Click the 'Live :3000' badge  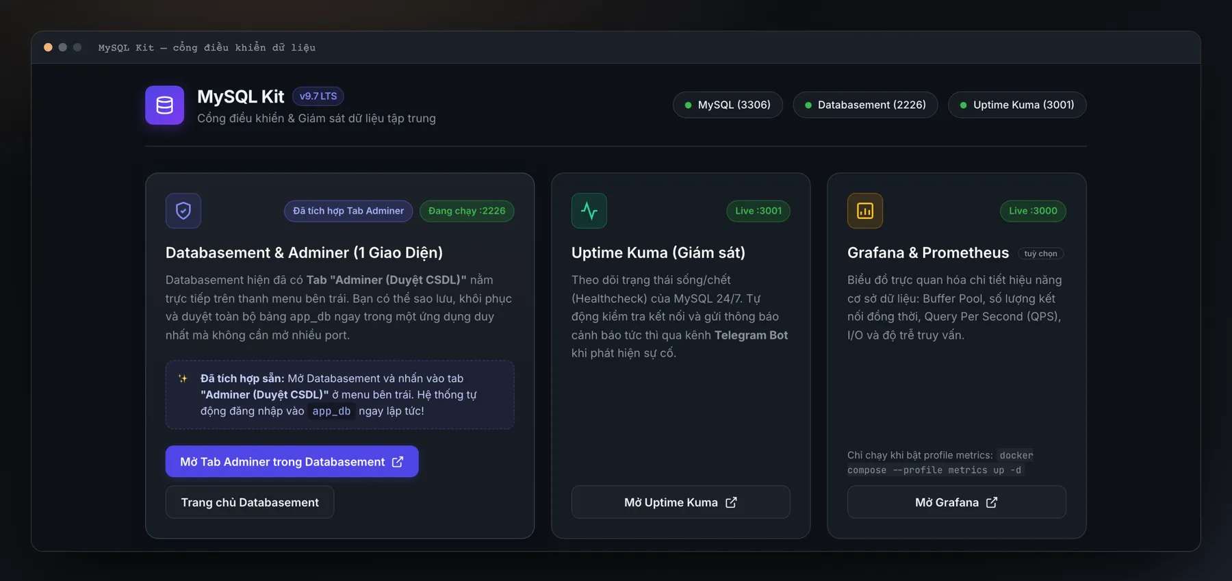1033,211
